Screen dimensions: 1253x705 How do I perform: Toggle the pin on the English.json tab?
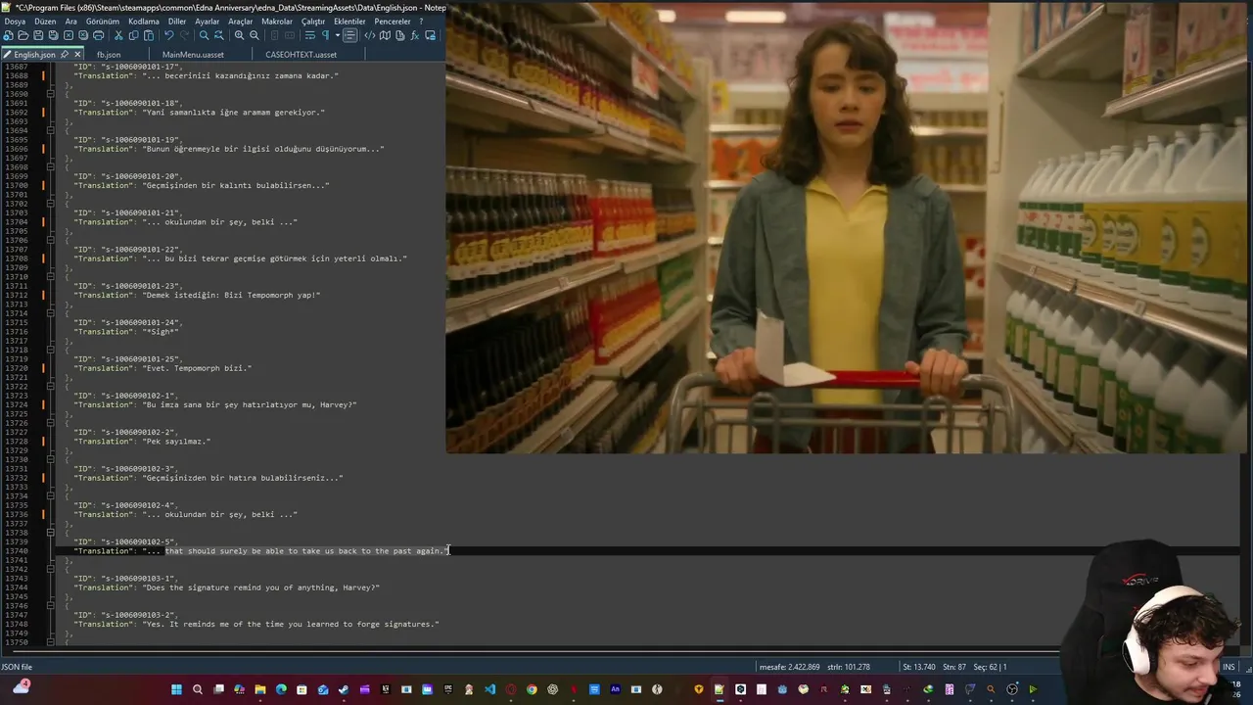(x=65, y=55)
